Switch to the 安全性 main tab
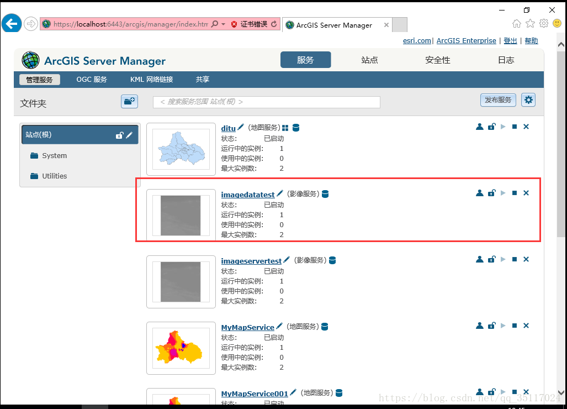The height and width of the screenshot is (409, 567). (438, 60)
